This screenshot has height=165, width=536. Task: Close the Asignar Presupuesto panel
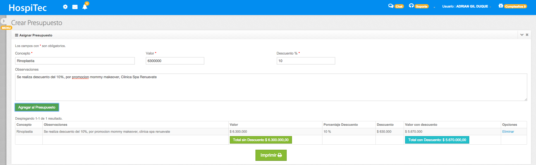click(x=527, y=35)
